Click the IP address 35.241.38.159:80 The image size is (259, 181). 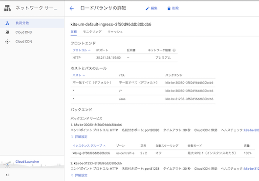108,58
